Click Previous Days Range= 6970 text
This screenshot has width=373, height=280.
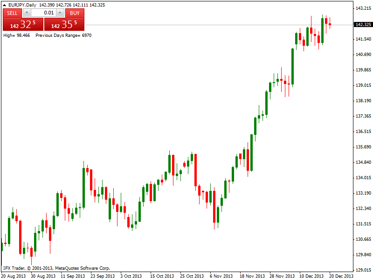coord(63,35)
